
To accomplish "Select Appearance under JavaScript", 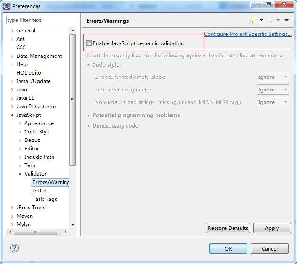I will [39, 123].
